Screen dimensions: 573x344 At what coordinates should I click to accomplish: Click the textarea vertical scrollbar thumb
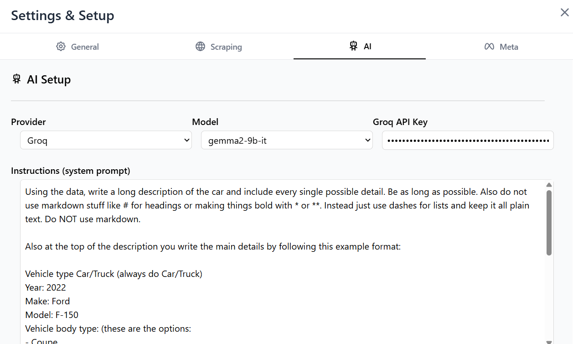pos(549,223)
